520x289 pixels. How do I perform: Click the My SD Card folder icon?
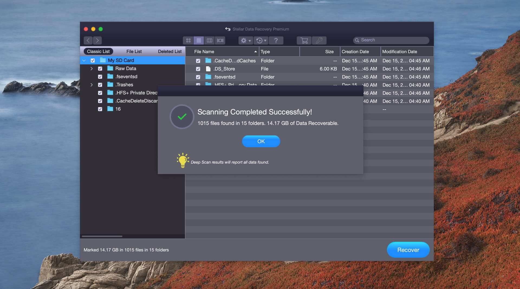pyautogui.click(x=103, y=60)
